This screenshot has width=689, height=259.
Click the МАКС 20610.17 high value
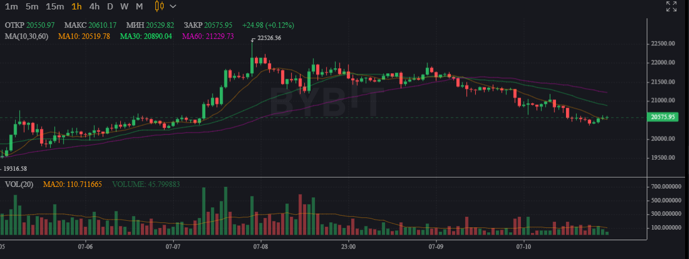click(x=90, y=26)
